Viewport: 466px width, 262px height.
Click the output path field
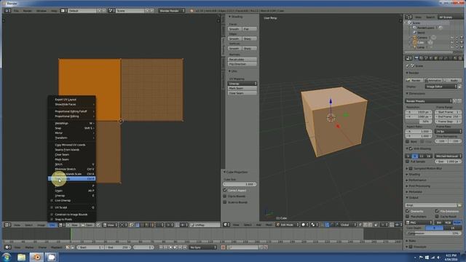(431, 205)
